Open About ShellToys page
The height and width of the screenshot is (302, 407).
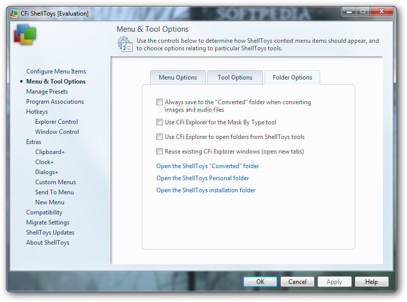click(48, 243)
